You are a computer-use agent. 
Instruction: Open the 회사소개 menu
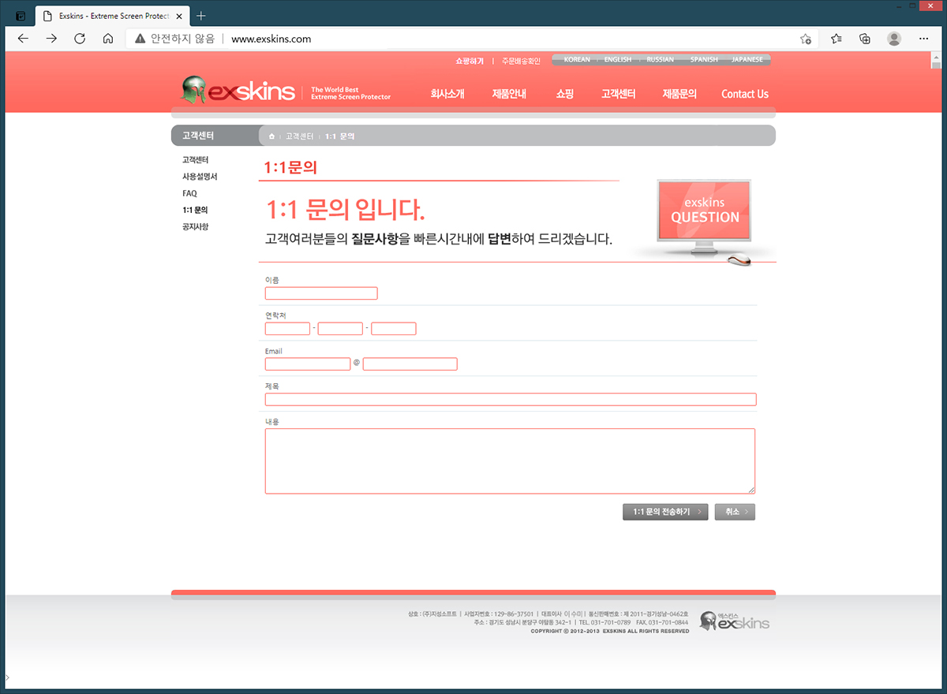(447, 94)
